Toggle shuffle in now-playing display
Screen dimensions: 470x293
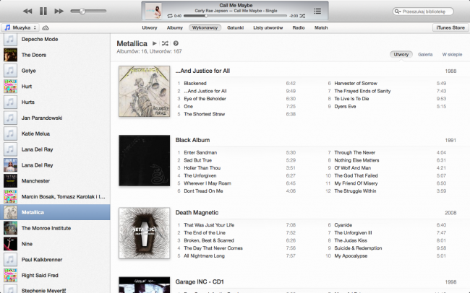pos(302,16)
